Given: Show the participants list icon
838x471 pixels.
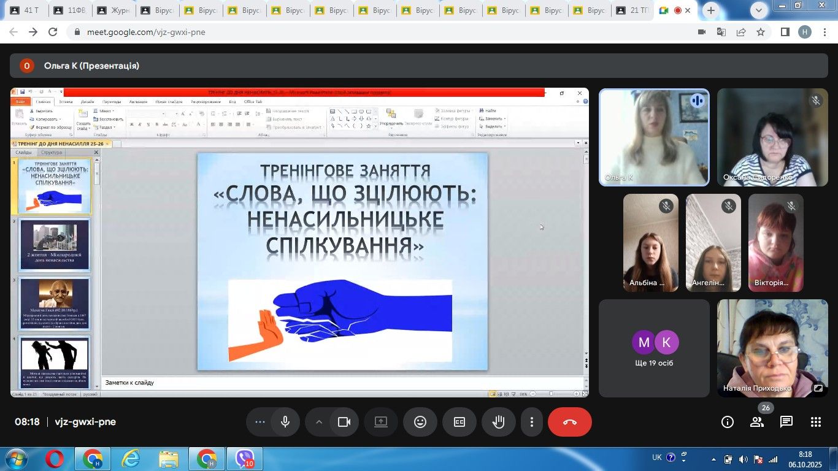Looking at the screenshot, I should coord(757,422).
